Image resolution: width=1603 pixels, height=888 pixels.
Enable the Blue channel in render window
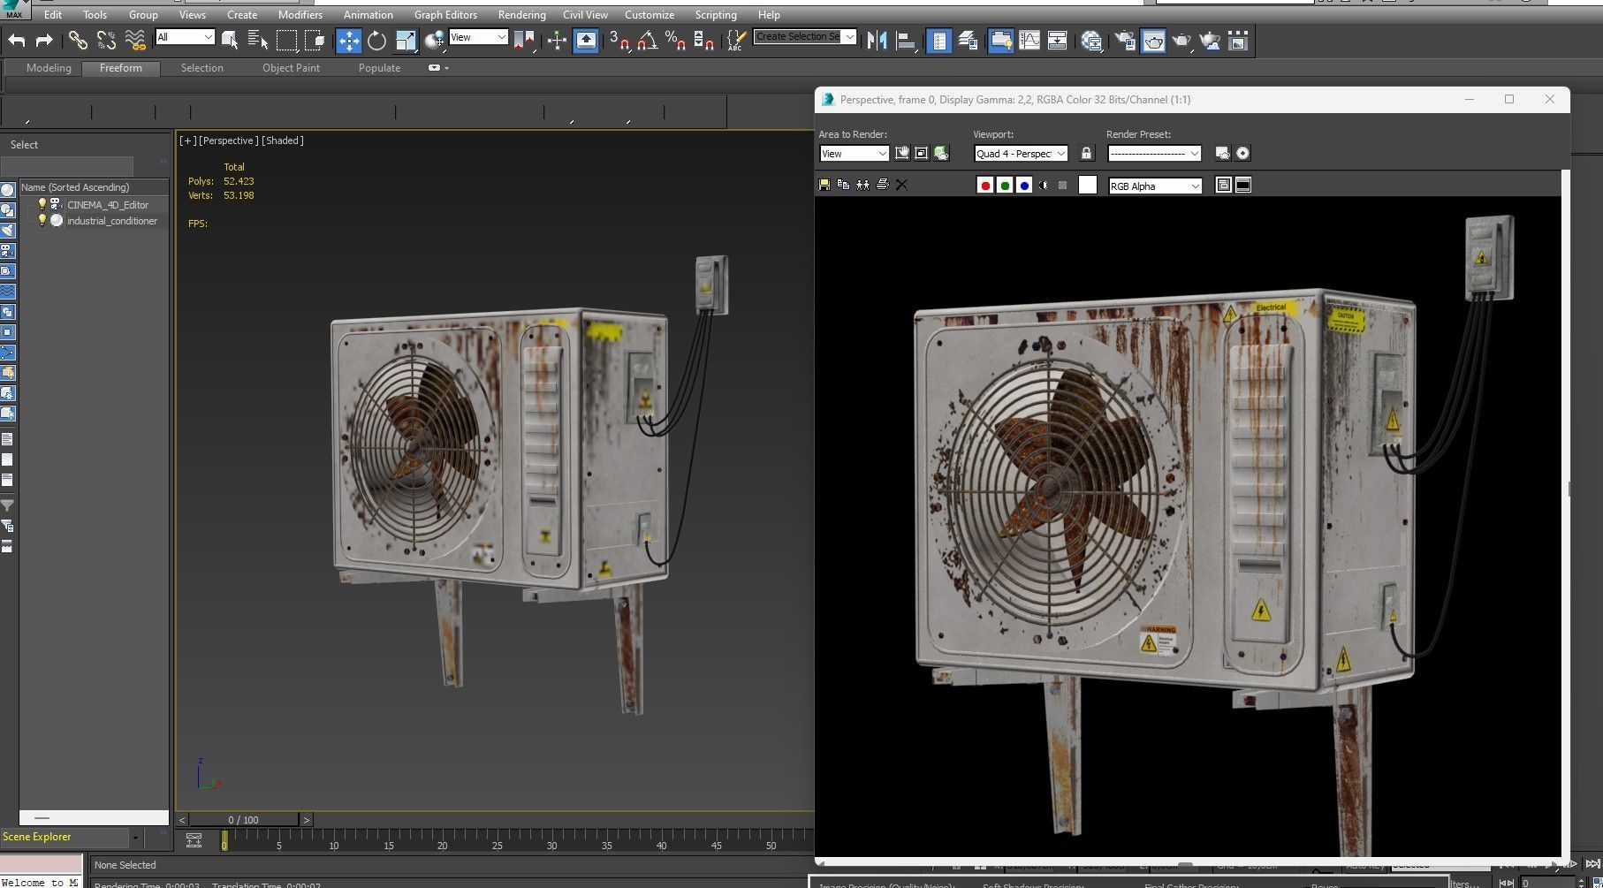point(1024,186)
